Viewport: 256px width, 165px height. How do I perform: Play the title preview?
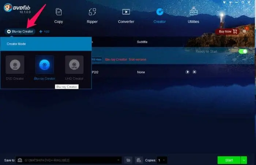click(x=188, y=72)
